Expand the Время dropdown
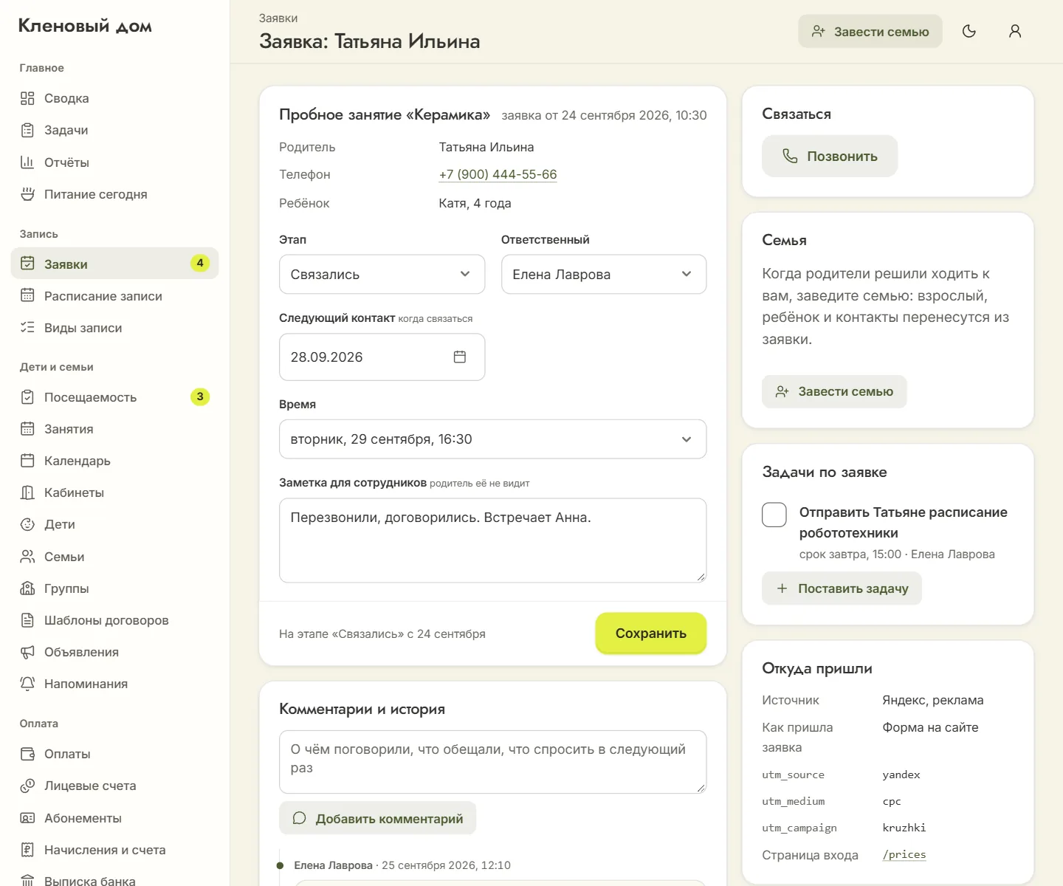 point(492,439)
